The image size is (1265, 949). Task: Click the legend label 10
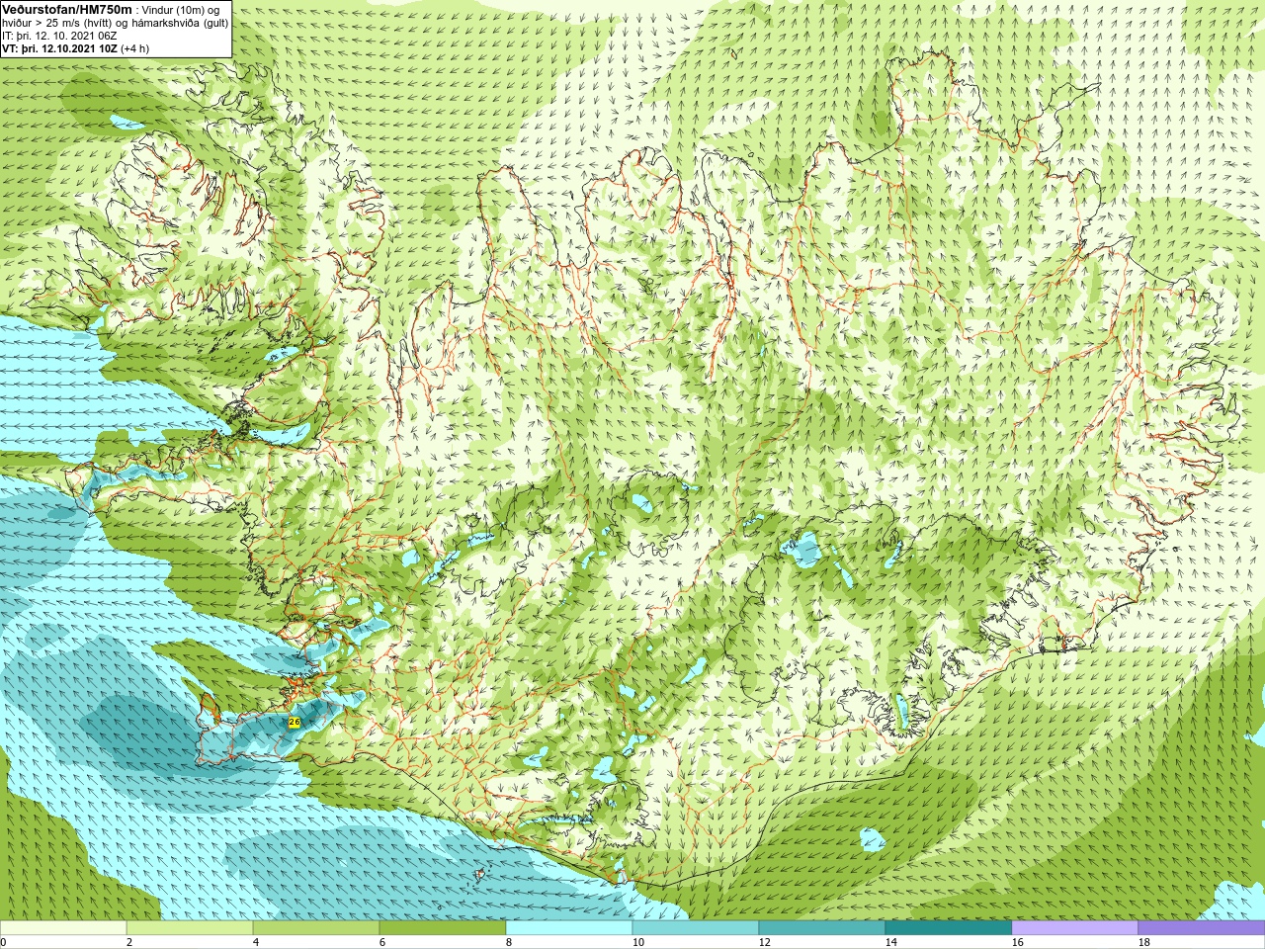tap(638, 942)
